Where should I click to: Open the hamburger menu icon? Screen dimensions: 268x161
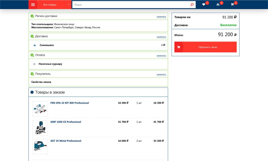coord(33,5)
